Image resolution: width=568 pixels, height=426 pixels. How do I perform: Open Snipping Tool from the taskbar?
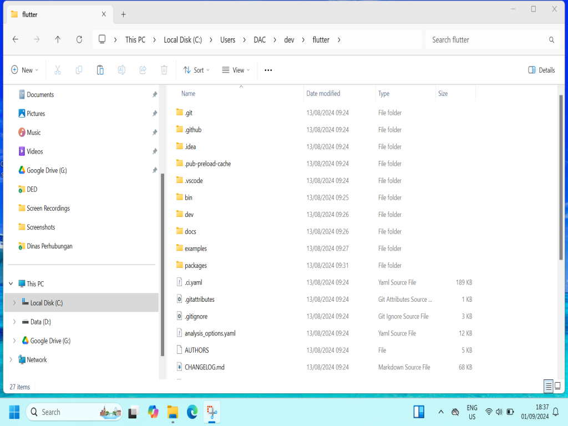pyautogui.click(x=211, y=412)
